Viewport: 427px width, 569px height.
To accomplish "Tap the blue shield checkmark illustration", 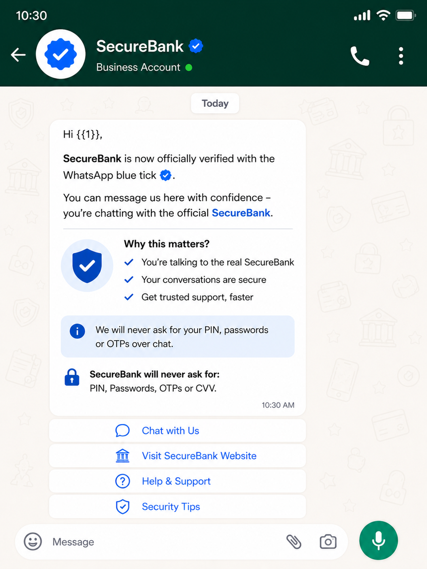I will pyautogui.click(x=87, y=266).
